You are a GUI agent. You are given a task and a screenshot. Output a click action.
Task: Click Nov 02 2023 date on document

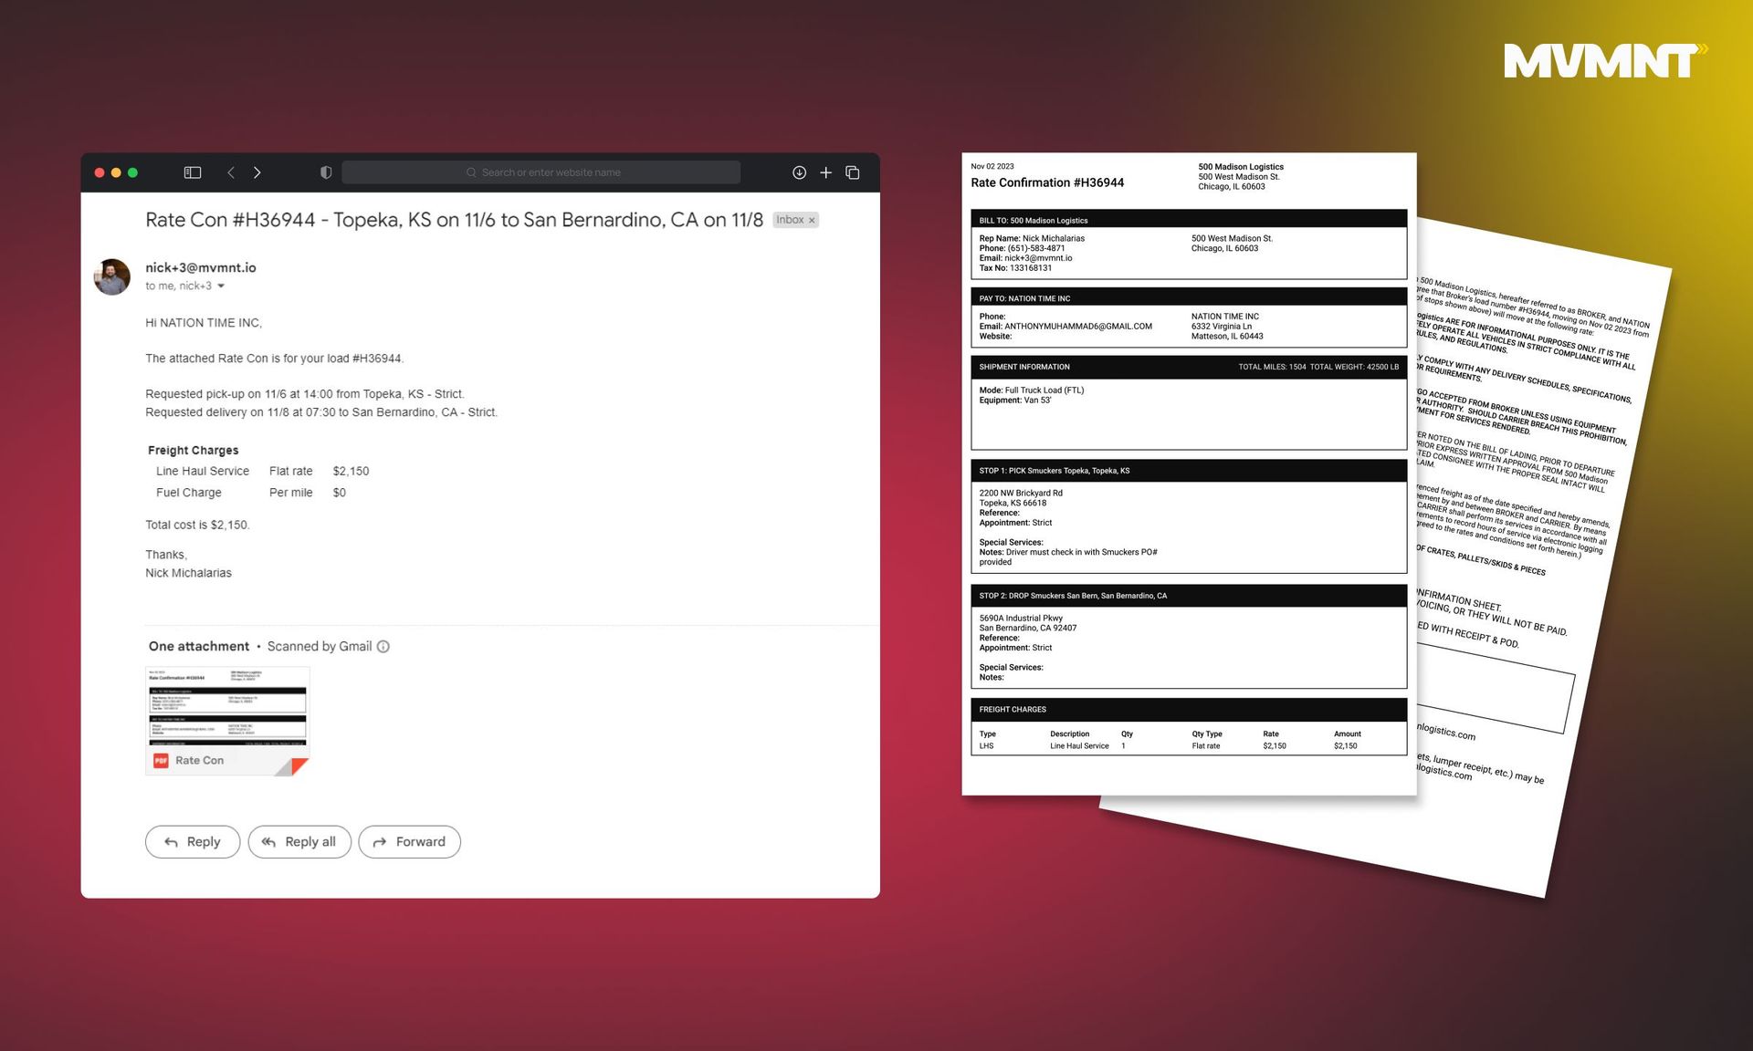[x=992, y=166]
